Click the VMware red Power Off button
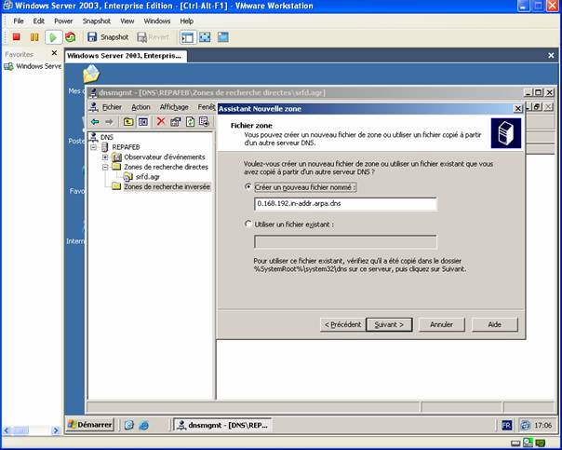This screenshot has height=450, width=562. coord(16,37)
